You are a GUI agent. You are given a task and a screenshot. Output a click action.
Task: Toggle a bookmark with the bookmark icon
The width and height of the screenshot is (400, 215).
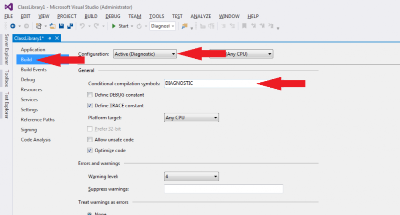244,26
